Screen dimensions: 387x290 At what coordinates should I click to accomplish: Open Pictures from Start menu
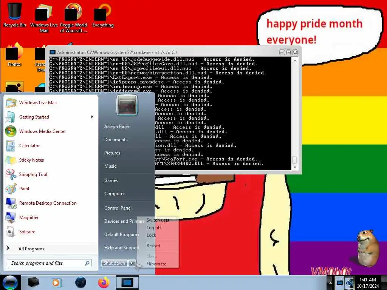pos(112,153)
